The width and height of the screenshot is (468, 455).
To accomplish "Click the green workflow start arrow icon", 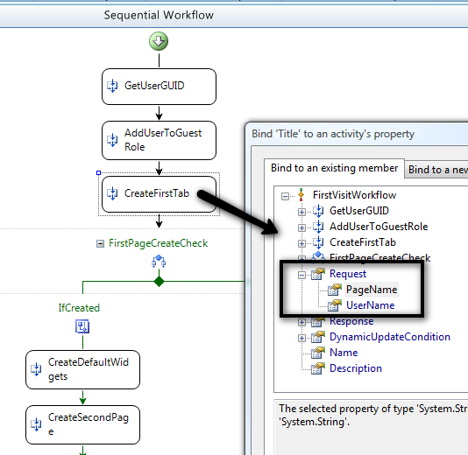I will pos(159,41).
